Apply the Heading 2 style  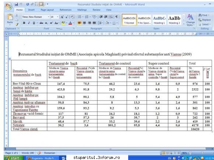click(174, 20)
